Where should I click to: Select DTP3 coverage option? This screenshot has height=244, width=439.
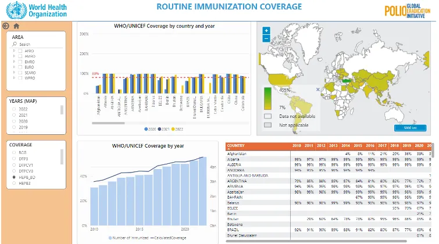point(14,159)
